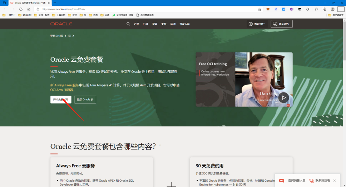Click 联系或致电 phone option
346x187 pixels.
320,180
